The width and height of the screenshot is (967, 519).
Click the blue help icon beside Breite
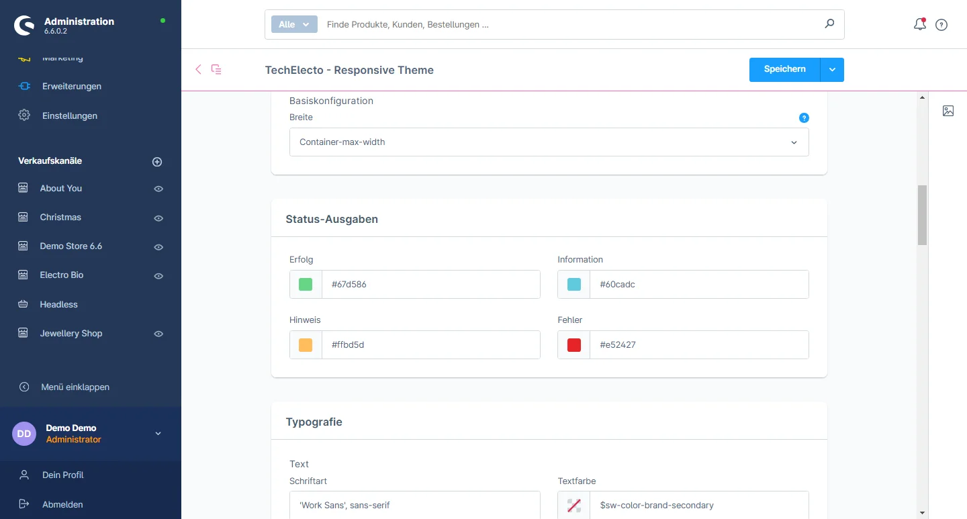pos(804,118)
